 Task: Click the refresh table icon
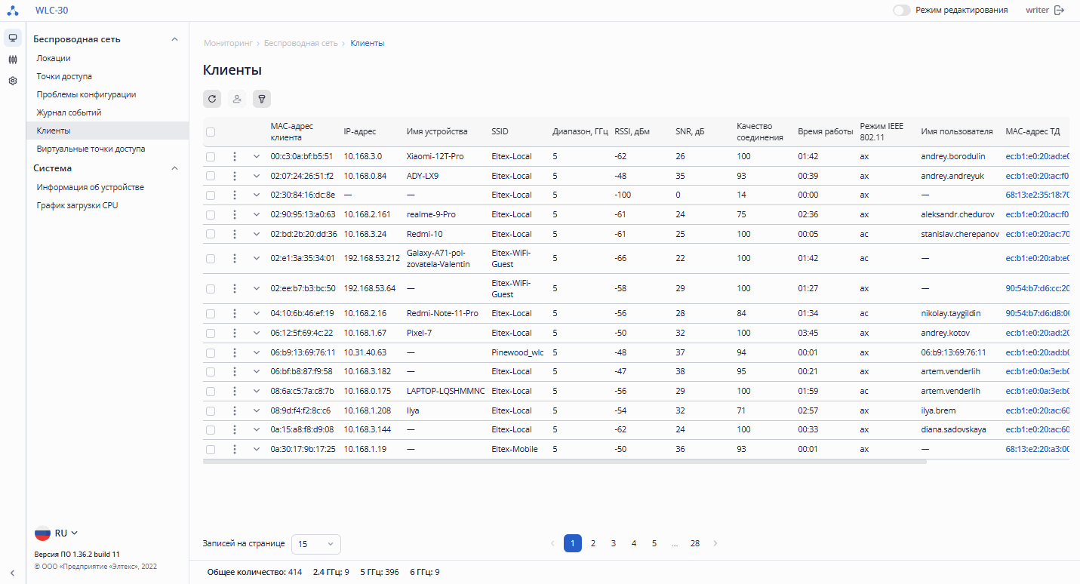(x=212, y=98)
